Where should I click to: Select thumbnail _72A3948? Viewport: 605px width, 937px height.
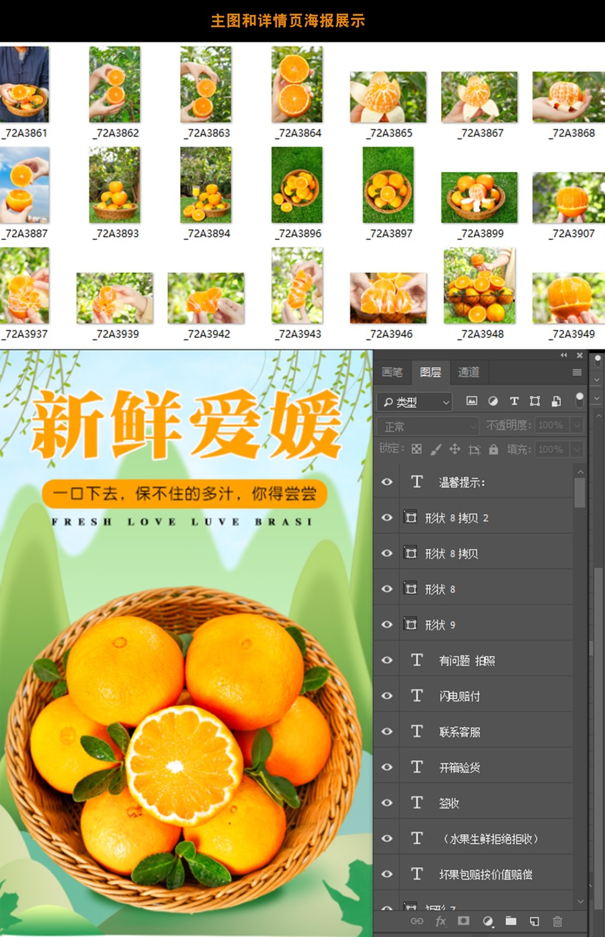479,286
